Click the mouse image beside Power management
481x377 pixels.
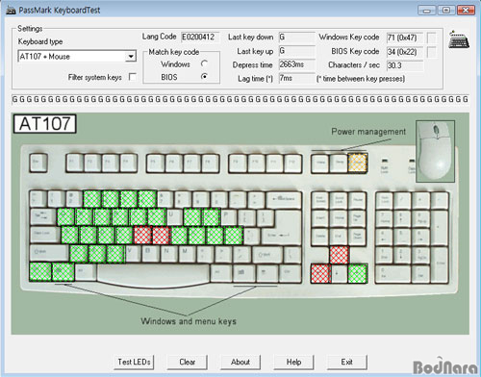click(x=436, y=151)
